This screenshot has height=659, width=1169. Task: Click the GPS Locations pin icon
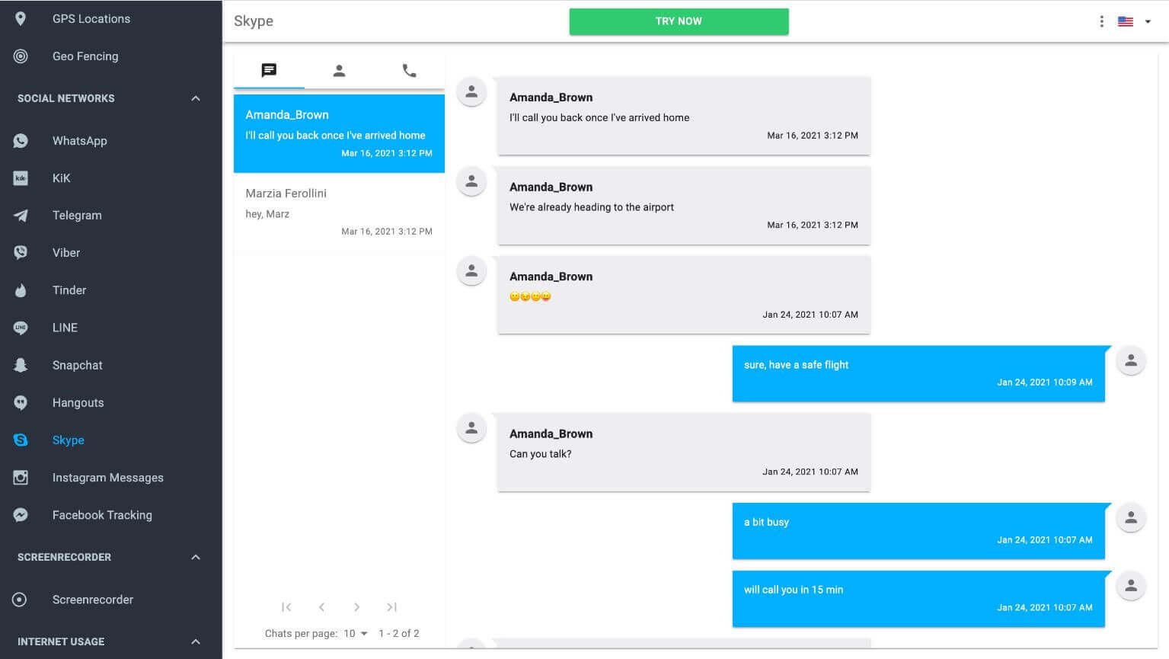[x=21, y=18]
